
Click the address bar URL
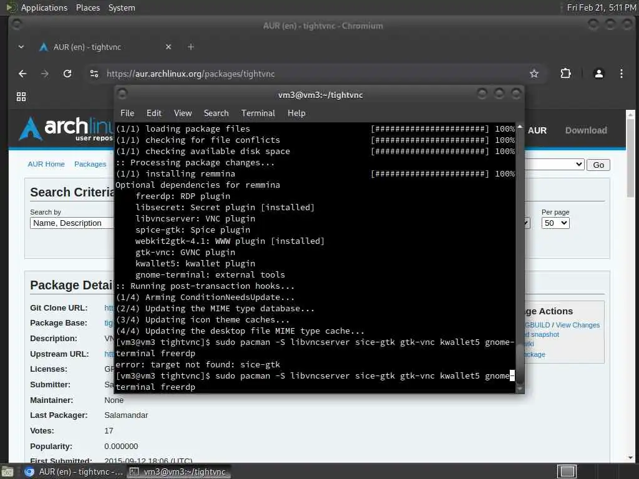click(x=190, y=74)
